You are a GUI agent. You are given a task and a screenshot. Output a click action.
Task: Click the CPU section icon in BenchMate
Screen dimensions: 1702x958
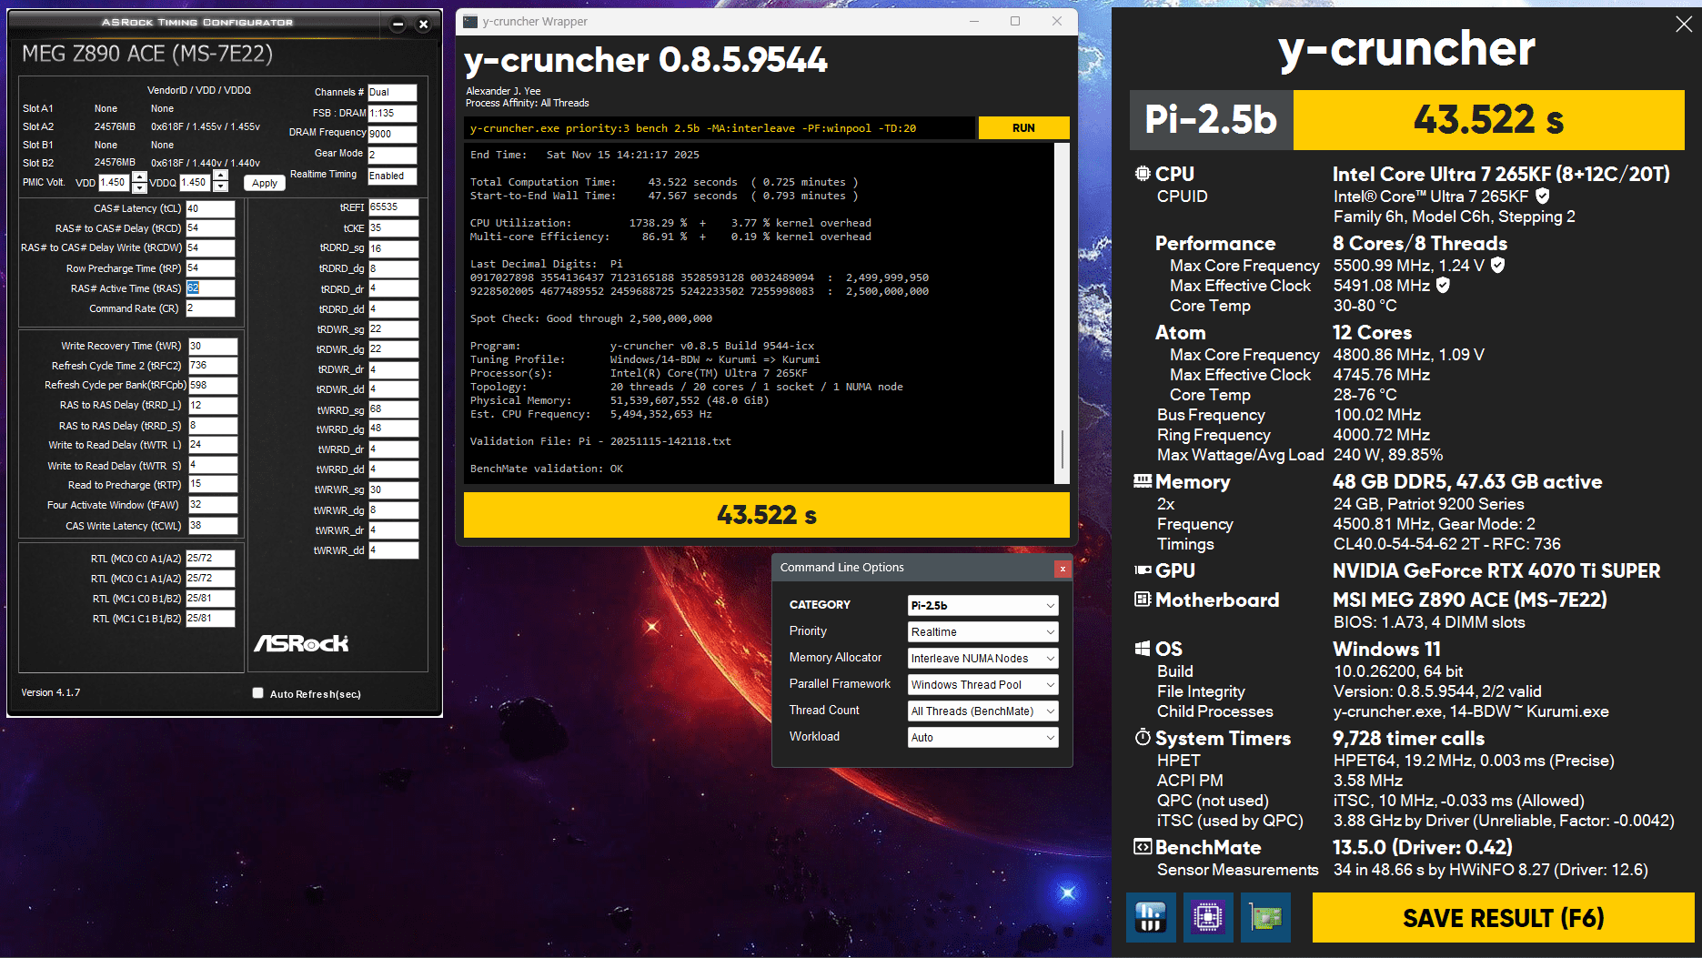click(1143, 173)
